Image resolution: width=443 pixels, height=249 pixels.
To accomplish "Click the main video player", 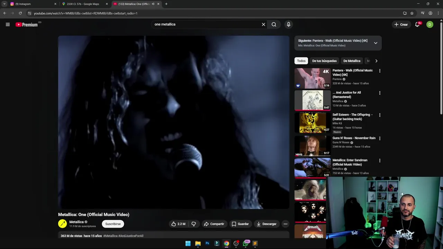I will (173, 122).
